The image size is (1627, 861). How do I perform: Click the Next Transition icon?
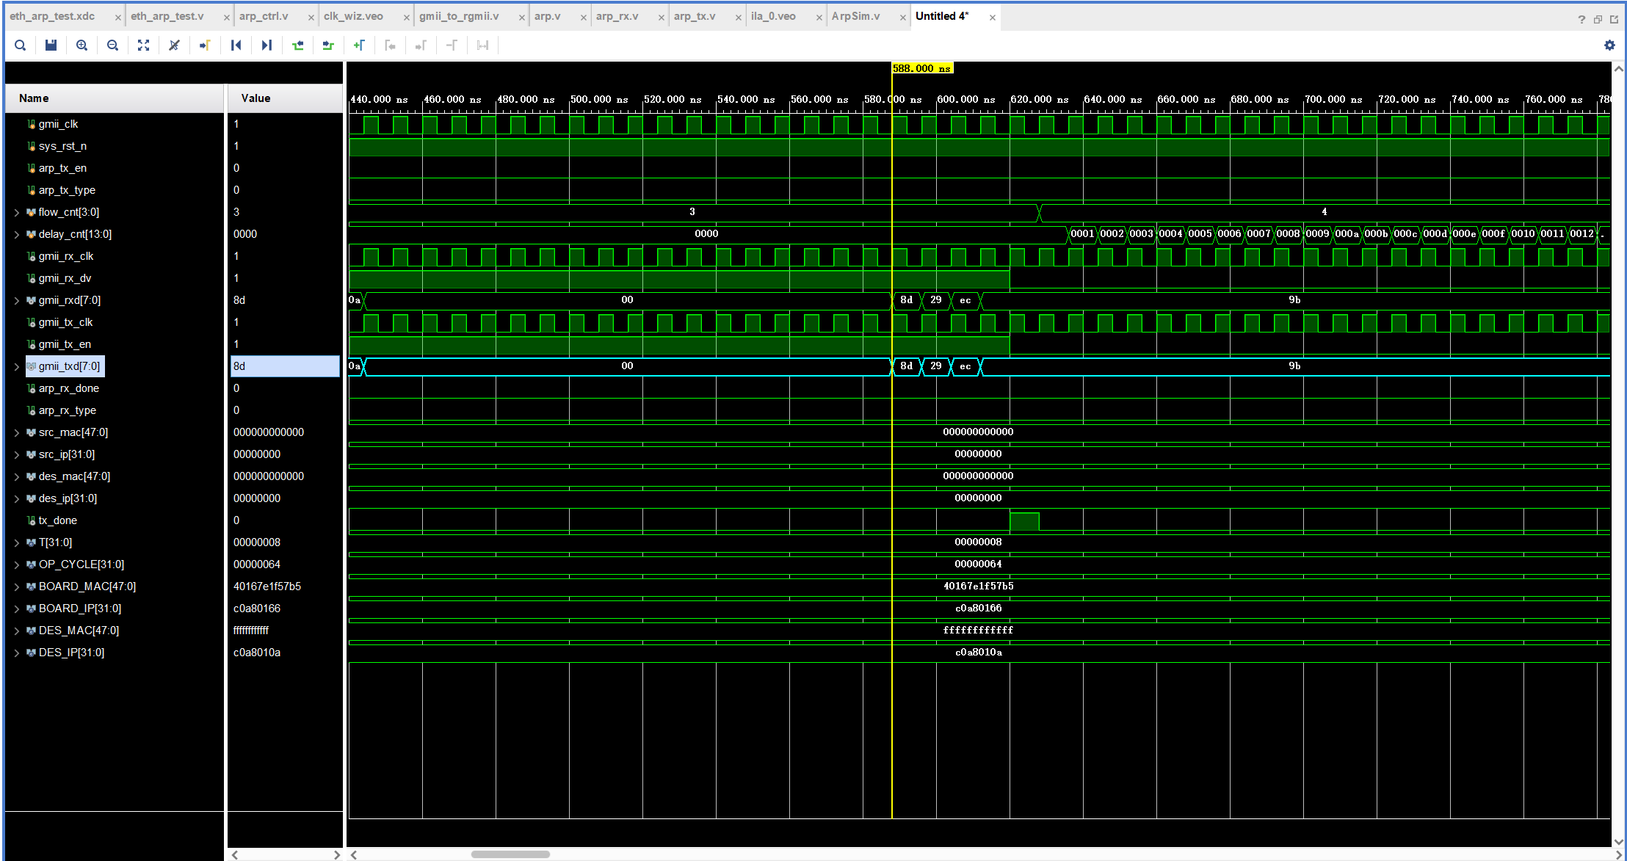tap(328, 46)
